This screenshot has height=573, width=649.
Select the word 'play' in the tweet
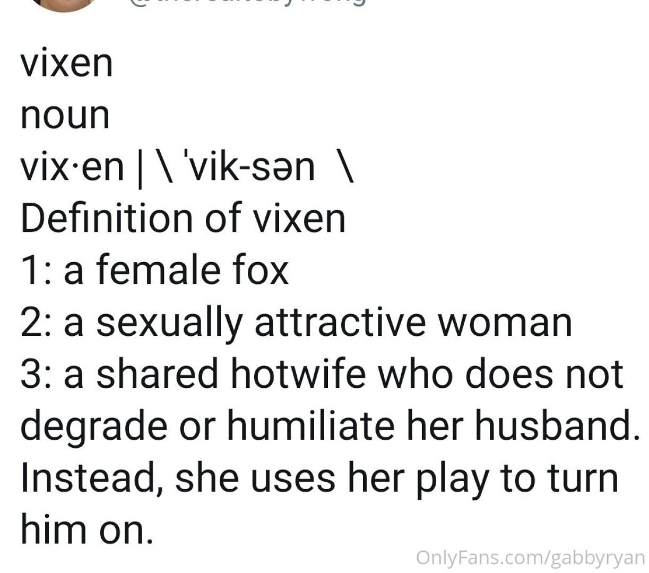click(451, 479)
